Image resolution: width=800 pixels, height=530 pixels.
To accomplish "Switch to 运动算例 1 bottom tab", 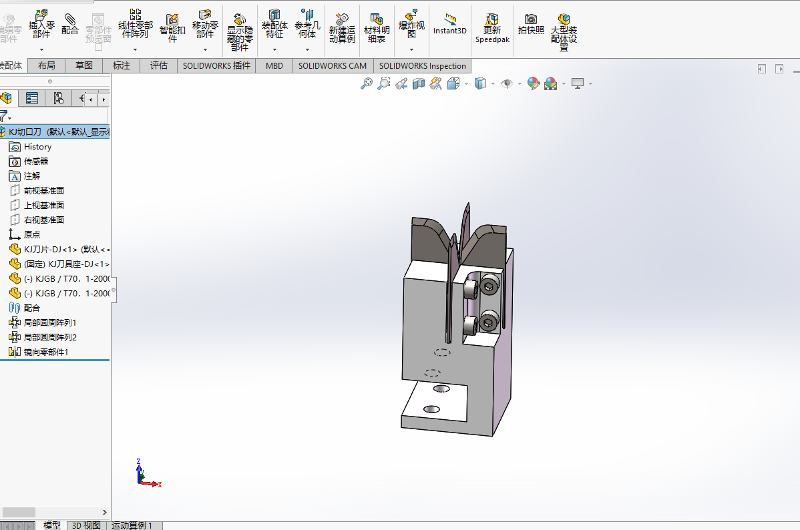I will coord(132,525).
